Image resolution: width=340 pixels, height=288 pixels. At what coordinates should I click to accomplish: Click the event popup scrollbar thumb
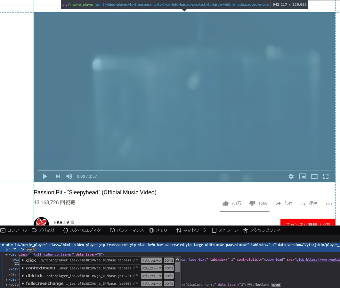[x=177, y=267]
